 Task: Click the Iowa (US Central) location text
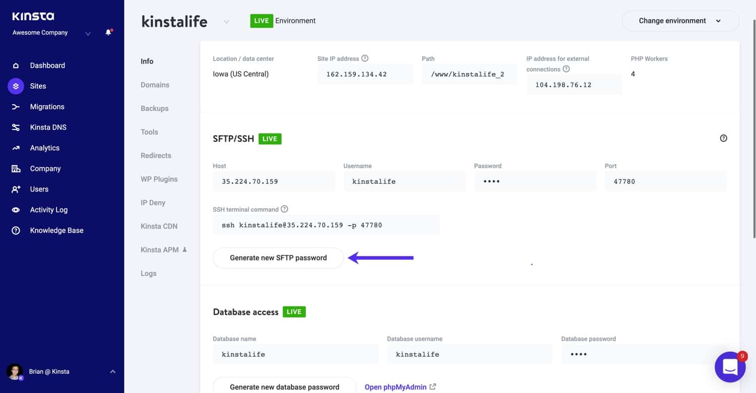pyautogui.click(x=241, y=74)
